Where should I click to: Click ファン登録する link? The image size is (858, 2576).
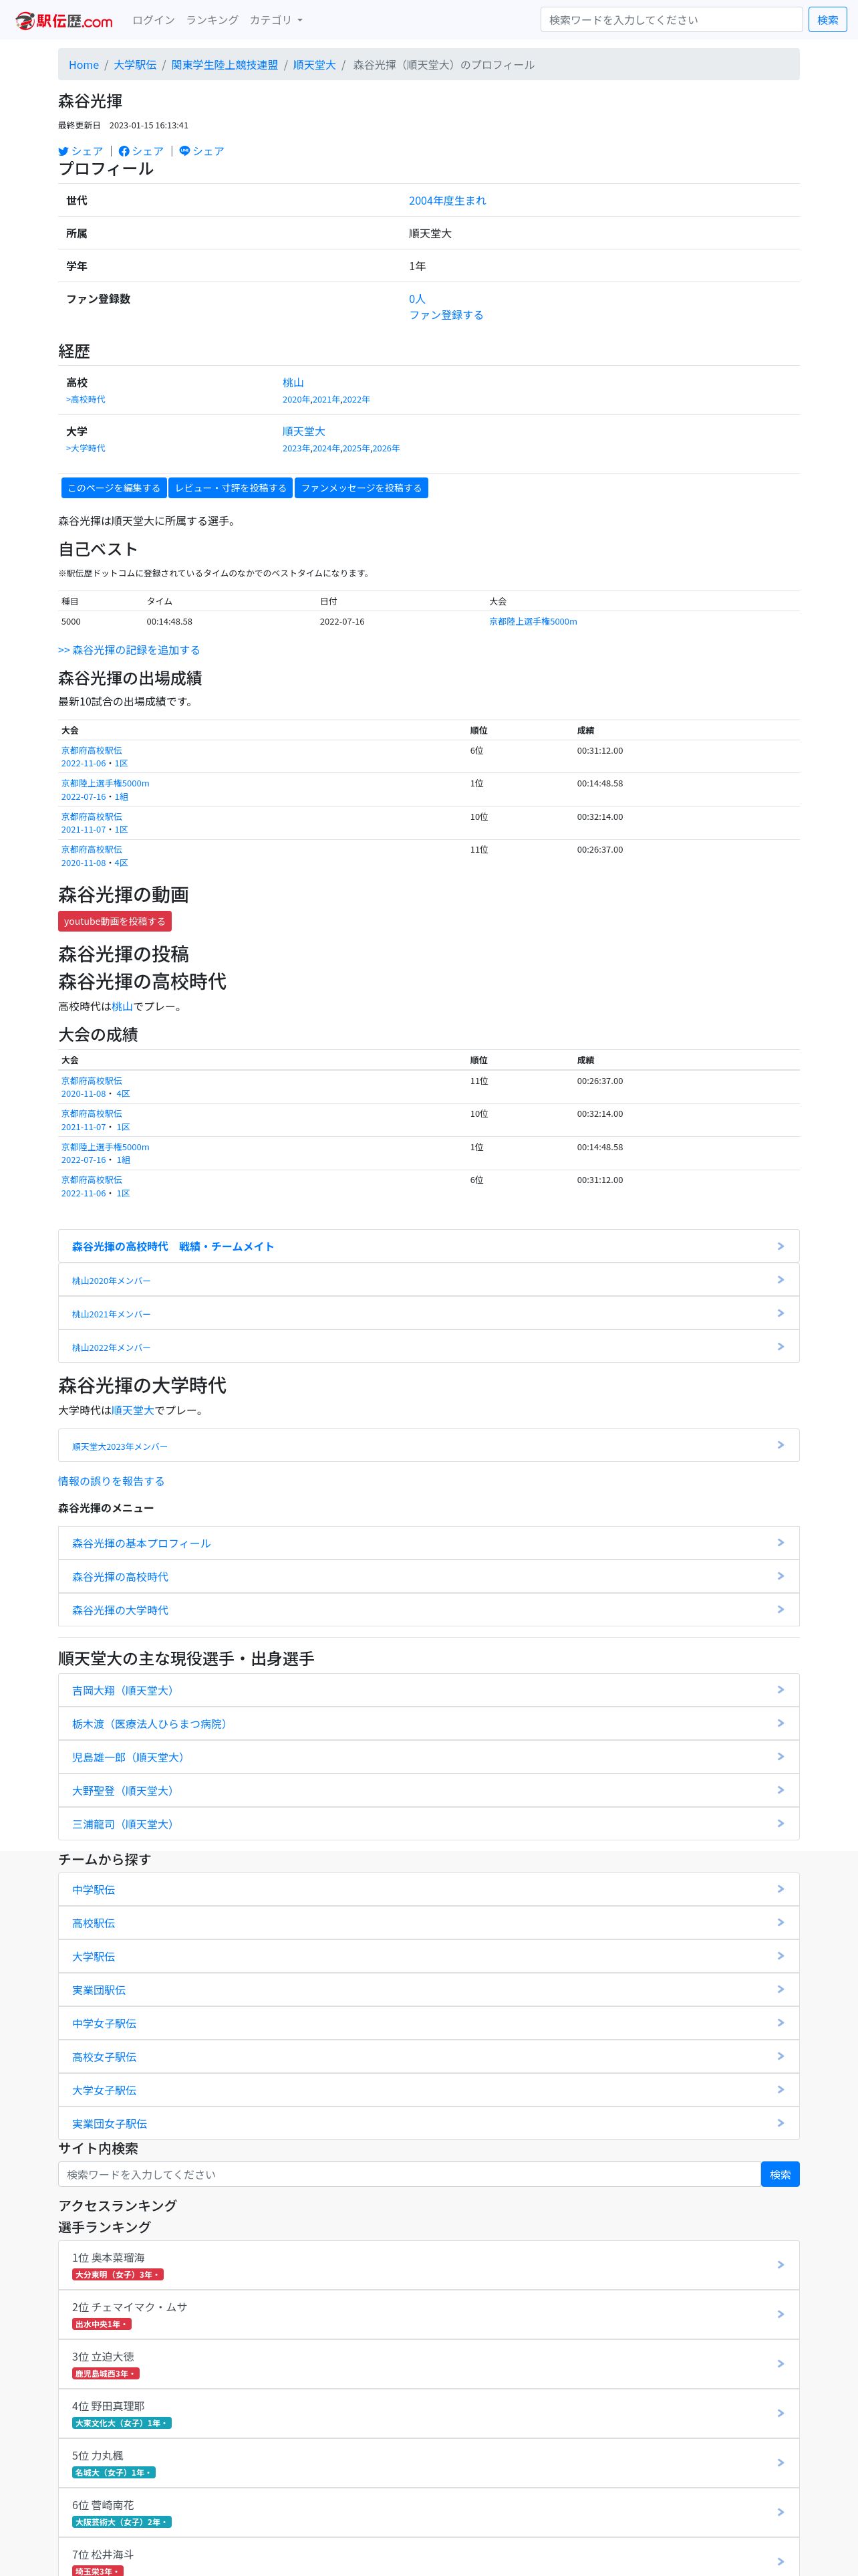(446, 315)
